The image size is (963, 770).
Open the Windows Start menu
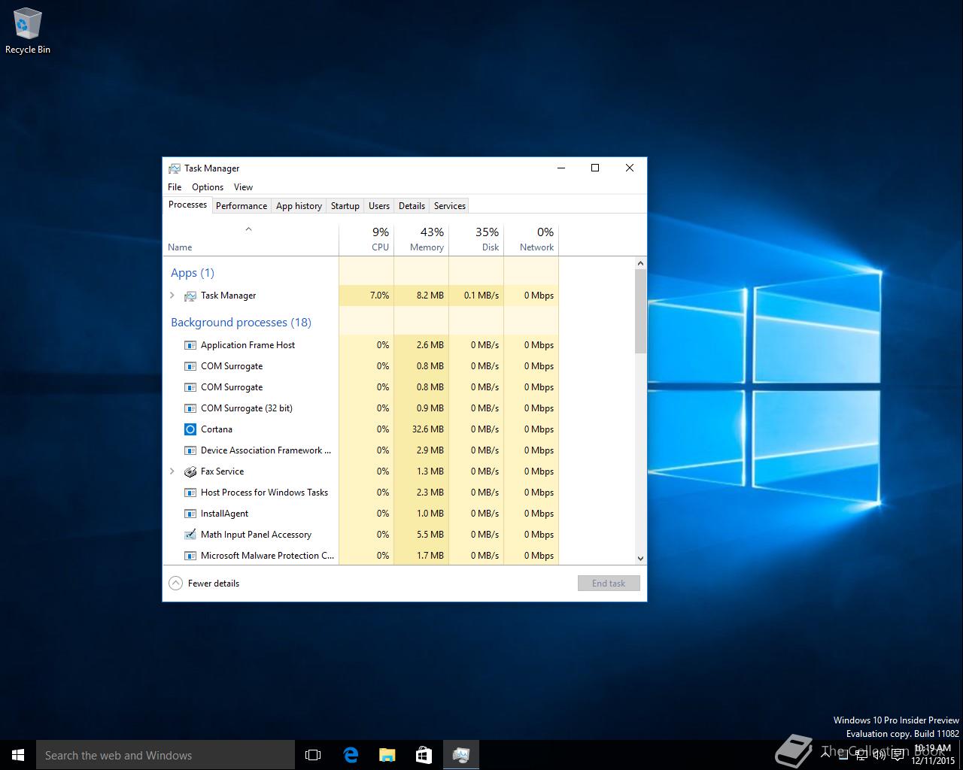(x=18, y=755)
